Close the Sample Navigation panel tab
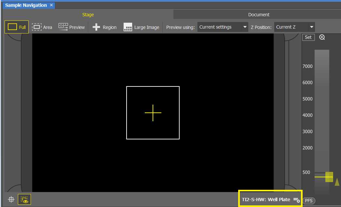This screenshot has width=341, height=207. click(x=51, y=5)
